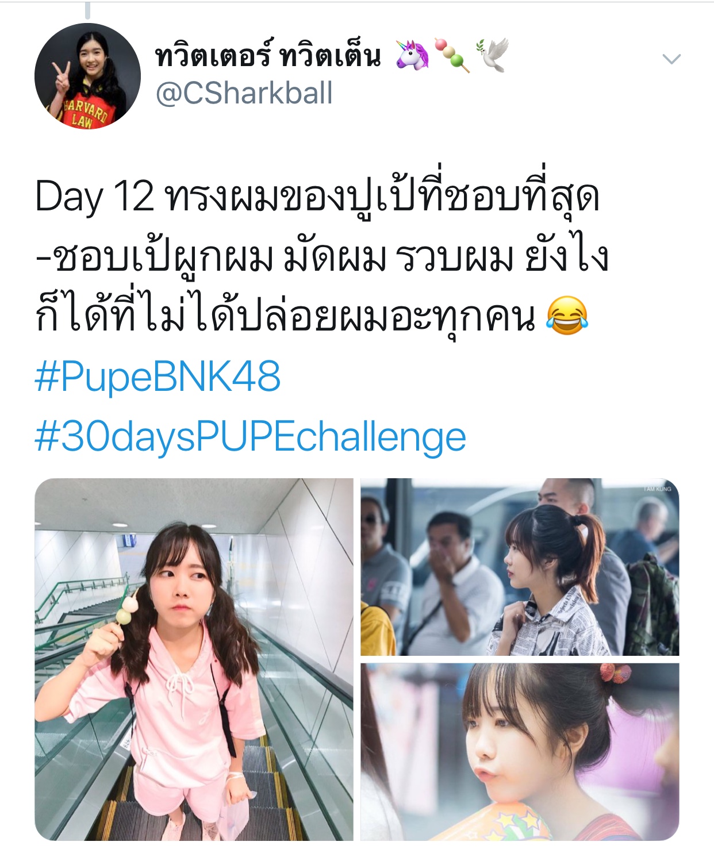Click the tweet line starting with -ชอบเป้ผูกผม
714x857 pixels.
(321, 258)
